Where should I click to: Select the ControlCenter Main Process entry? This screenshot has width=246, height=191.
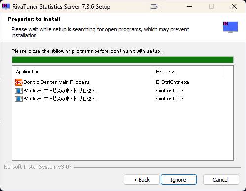click(x=56, y=82)
